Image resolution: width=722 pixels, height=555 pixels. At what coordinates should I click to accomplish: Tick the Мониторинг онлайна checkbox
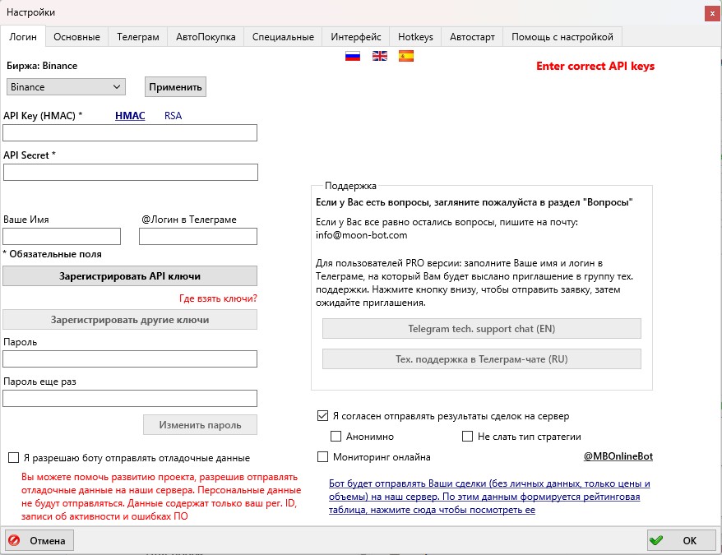[x=322, y=457]
